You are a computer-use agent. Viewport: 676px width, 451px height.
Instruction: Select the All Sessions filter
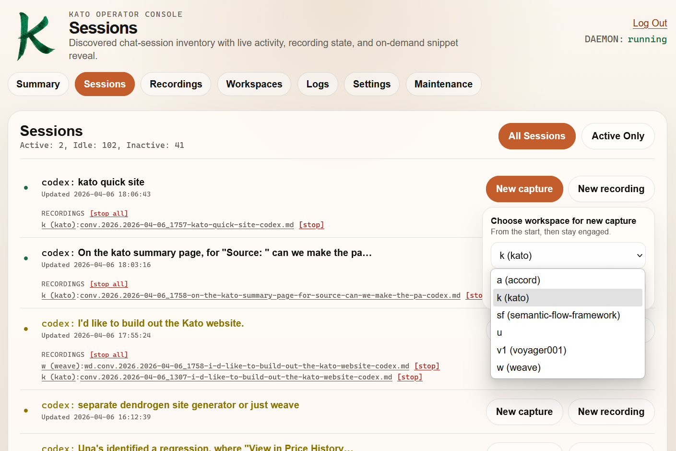point(536,136)
